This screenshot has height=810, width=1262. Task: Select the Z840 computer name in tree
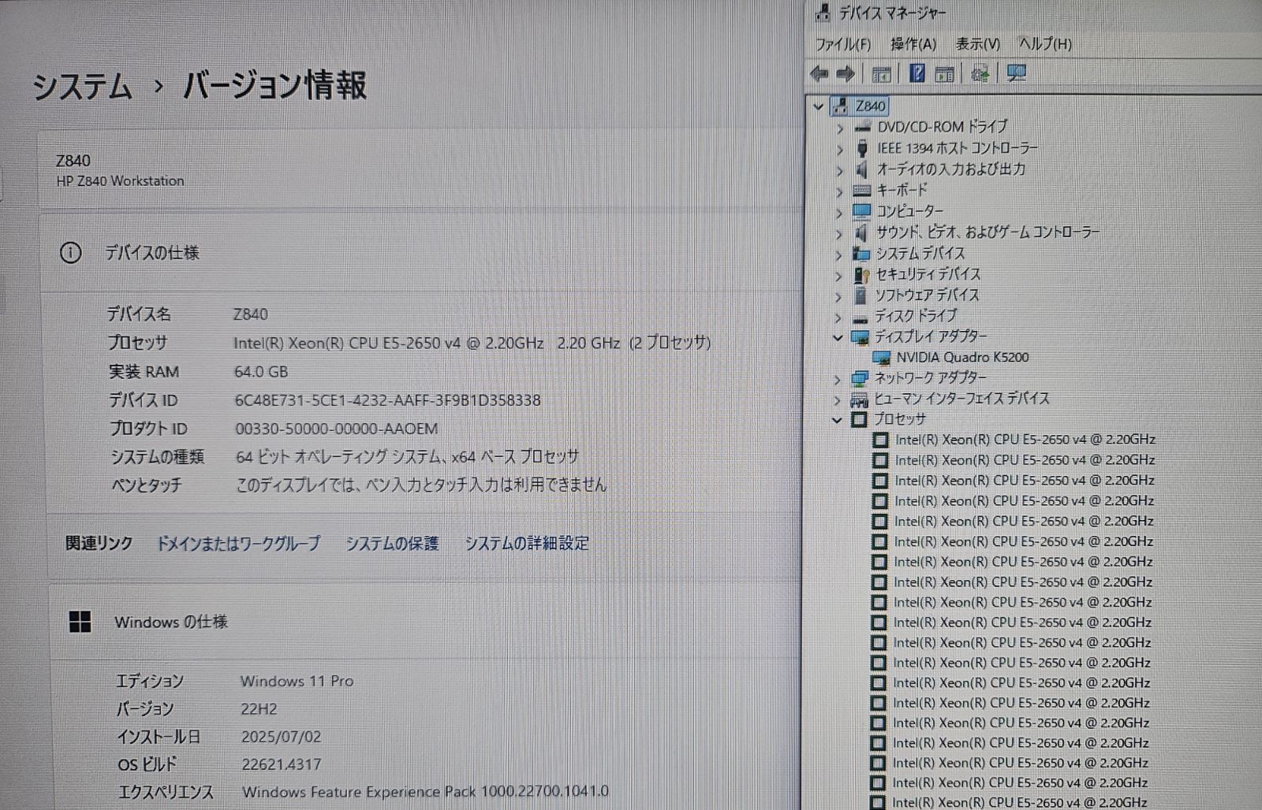(871, 106)
